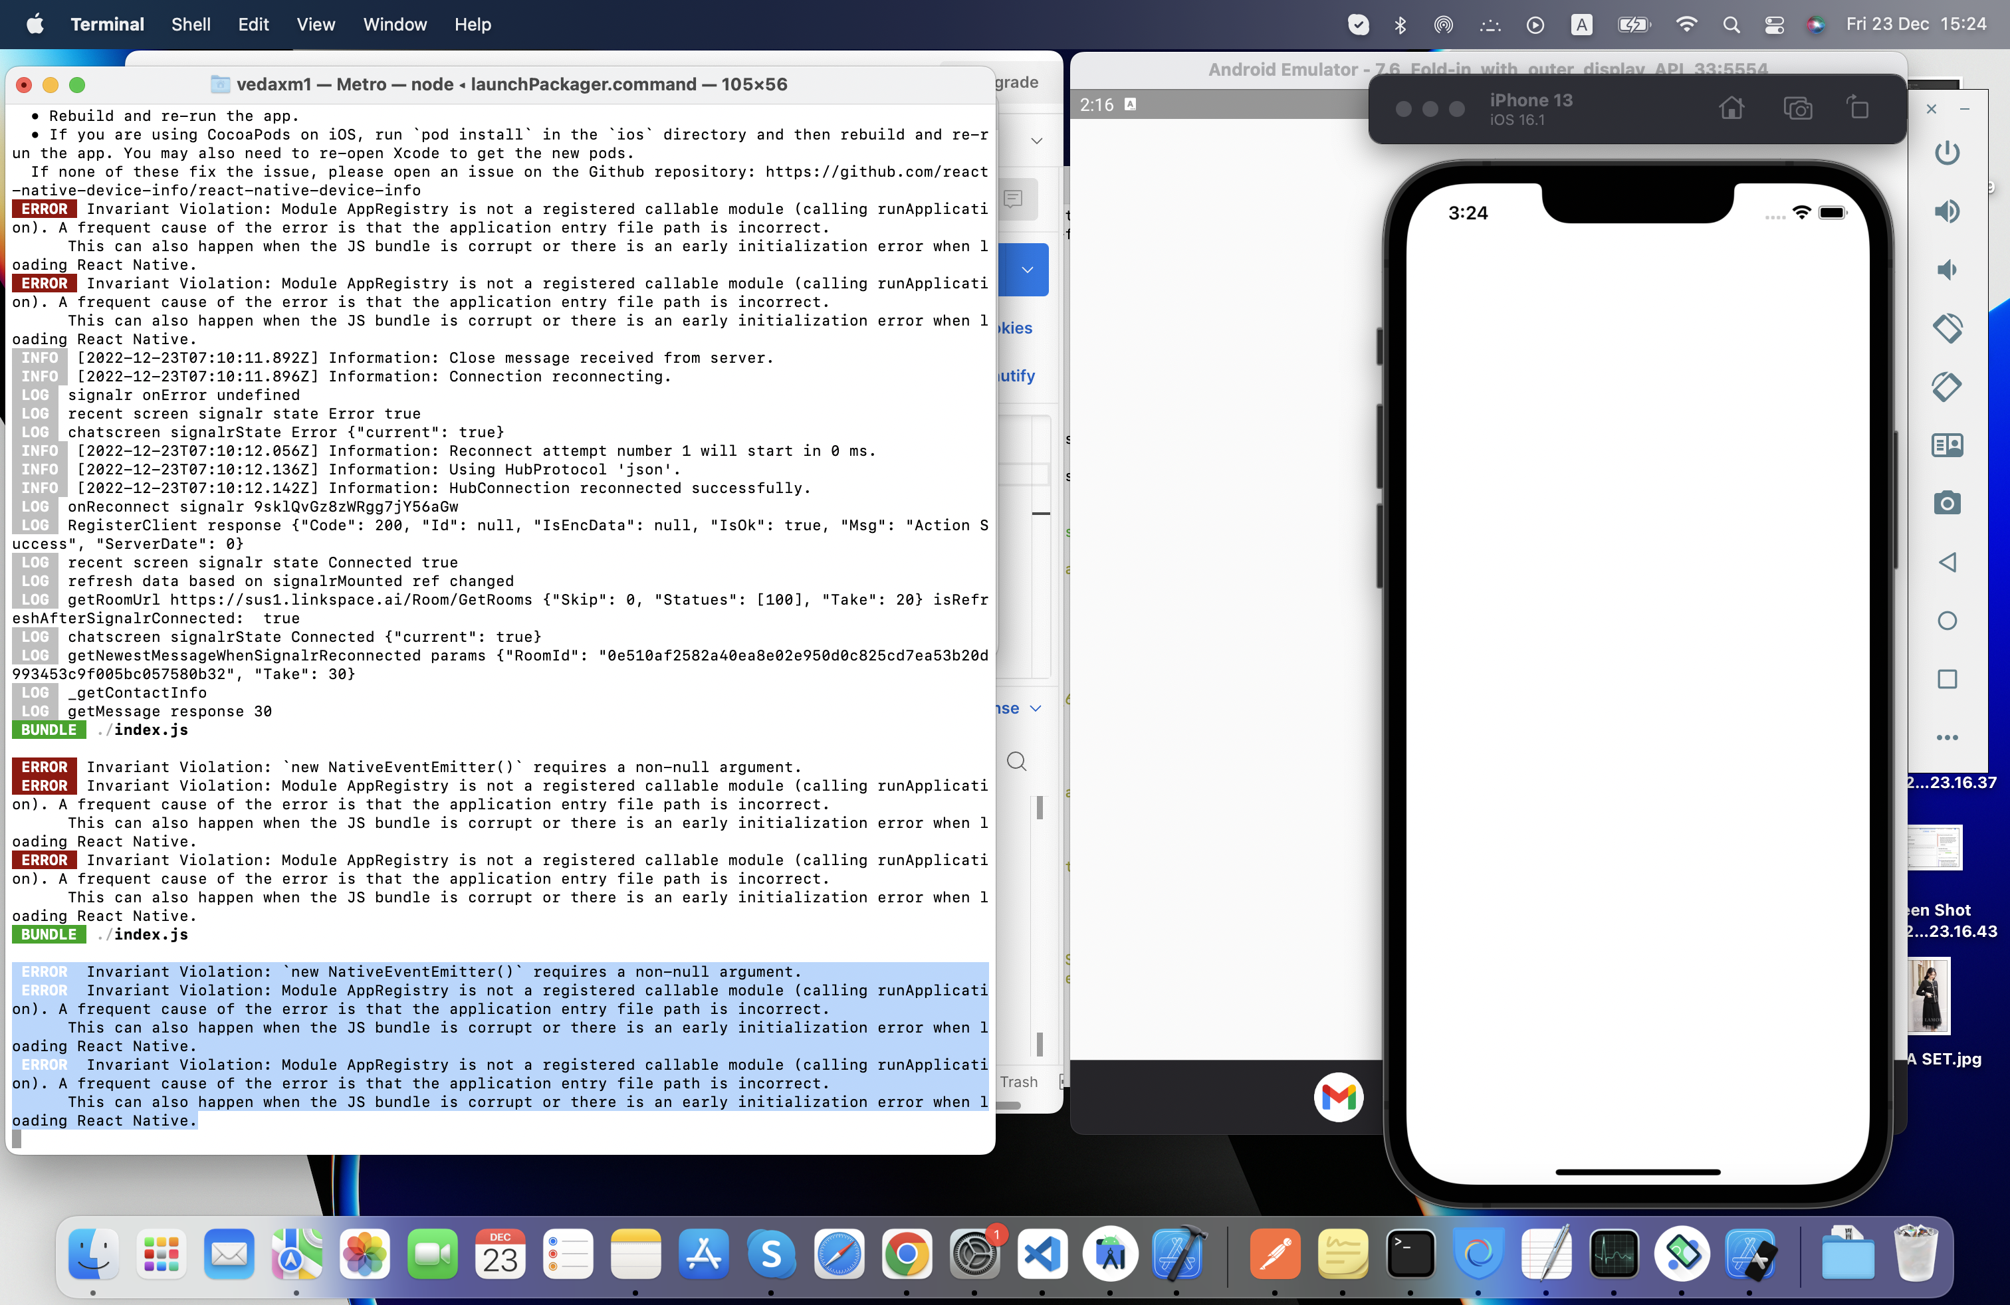Expand the chevron under the upgrade banner
This screenshot has height=1305, width=2010.
(x=1036, y=141)
